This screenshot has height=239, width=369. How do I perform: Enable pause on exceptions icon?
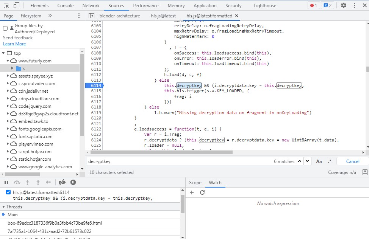click(73, 182)
